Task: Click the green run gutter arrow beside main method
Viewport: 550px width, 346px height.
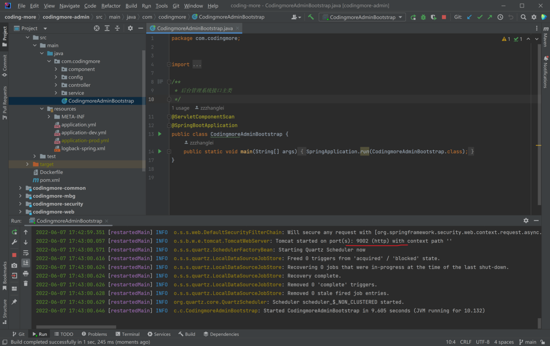Action: [160, 152]
